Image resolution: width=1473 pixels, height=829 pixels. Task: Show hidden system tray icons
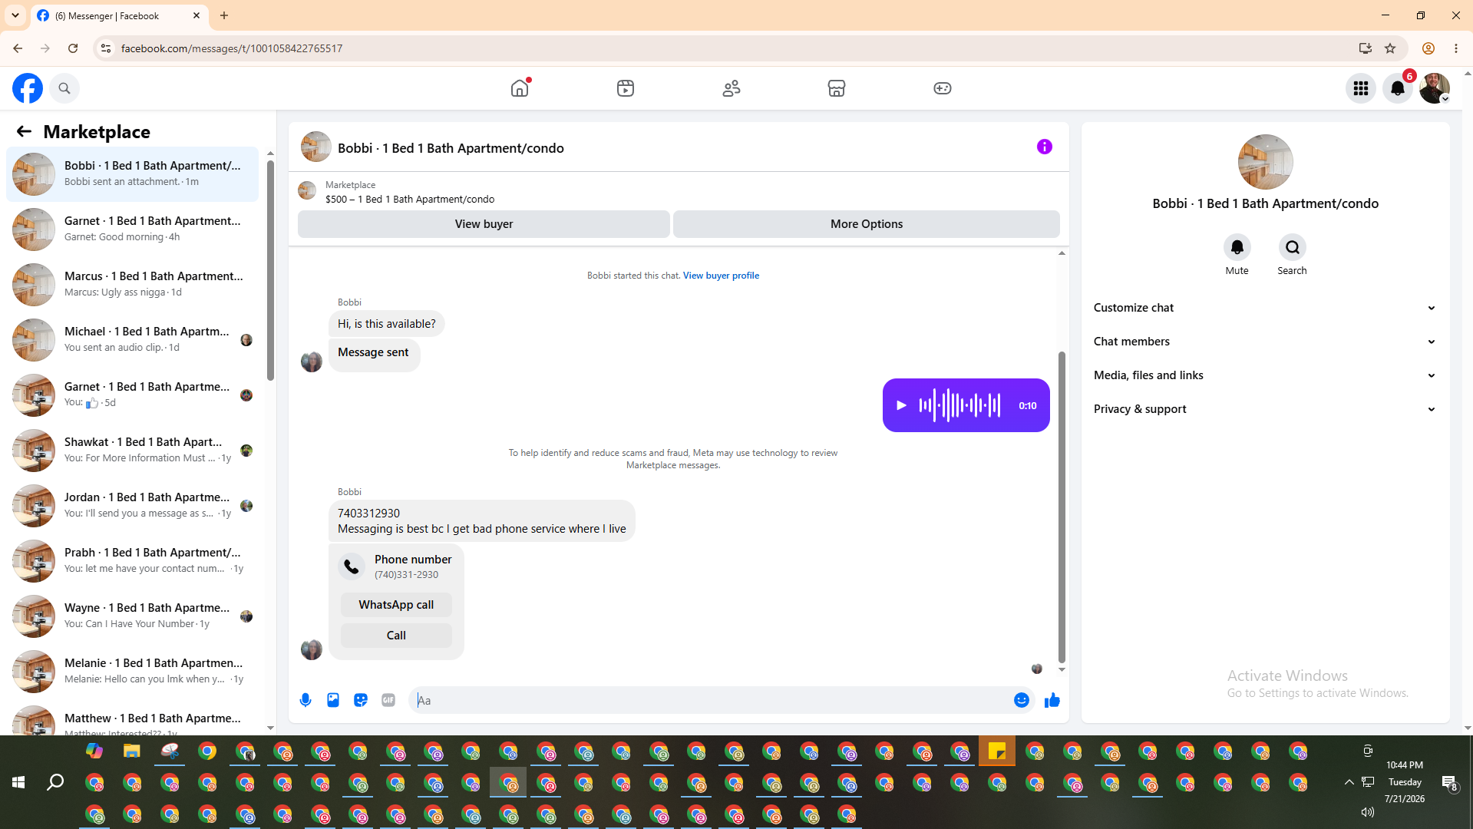click(1349, 782)
